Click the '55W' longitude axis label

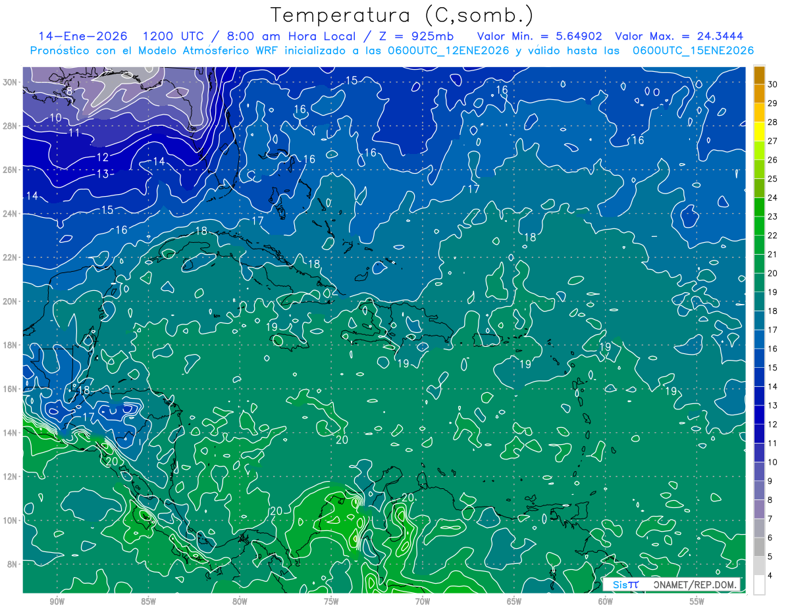click(697, 601)
